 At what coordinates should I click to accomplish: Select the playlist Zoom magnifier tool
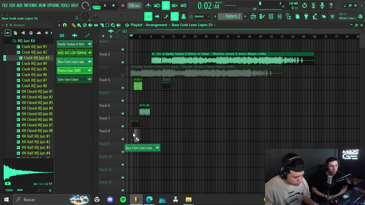(113, 25)
